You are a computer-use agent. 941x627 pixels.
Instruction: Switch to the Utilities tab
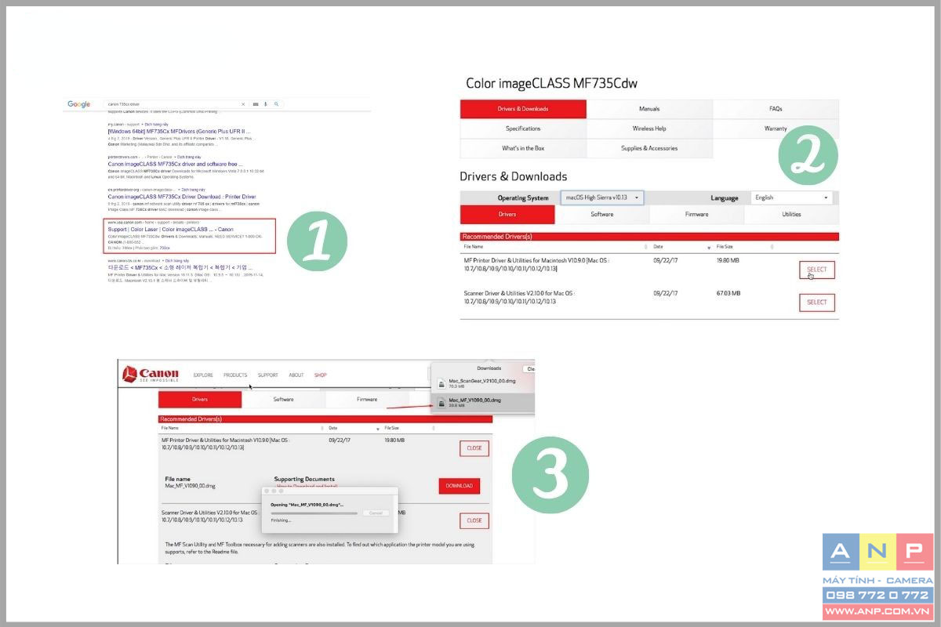click(x=791, y=214)
